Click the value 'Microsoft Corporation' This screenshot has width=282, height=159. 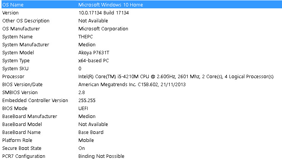tap(103, 29)
